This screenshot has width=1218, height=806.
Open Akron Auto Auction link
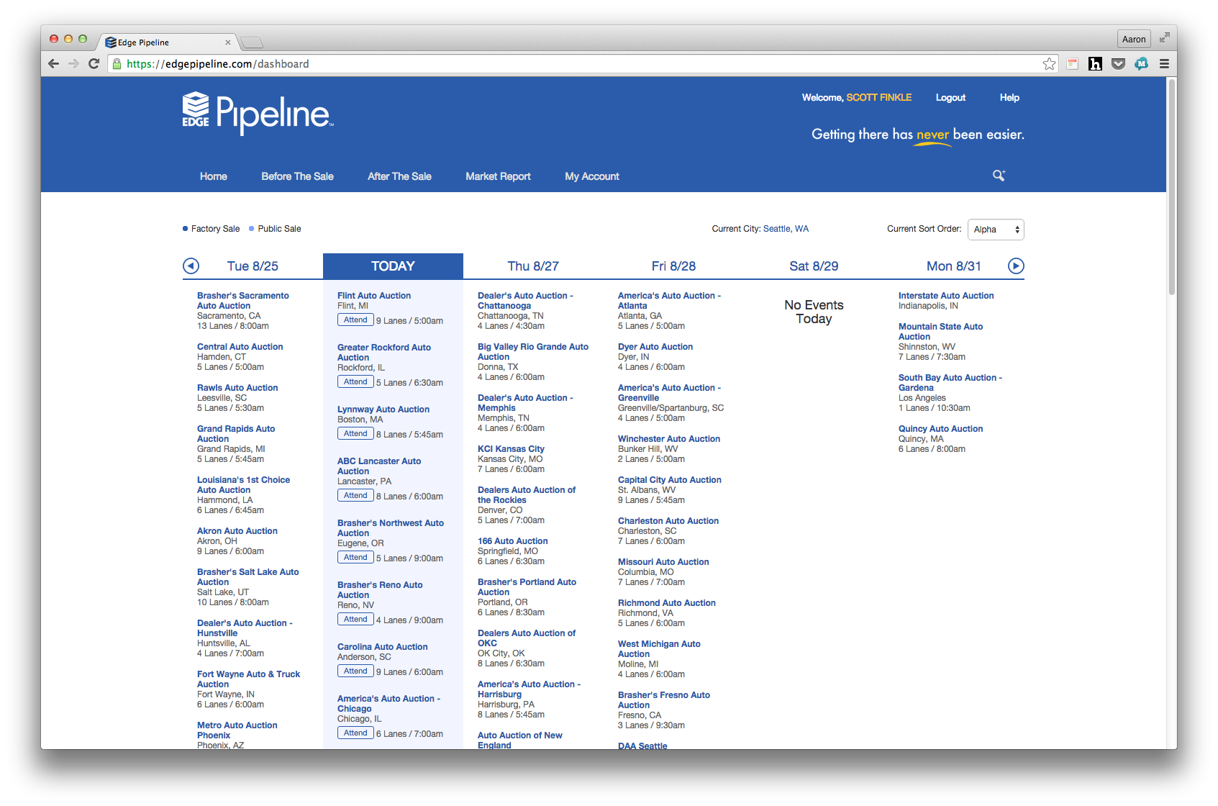237,531
